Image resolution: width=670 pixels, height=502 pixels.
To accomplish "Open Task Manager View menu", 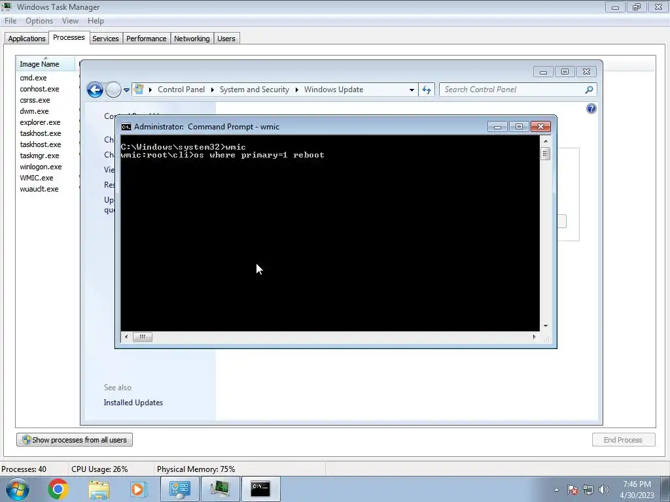I will pos(70,21).
